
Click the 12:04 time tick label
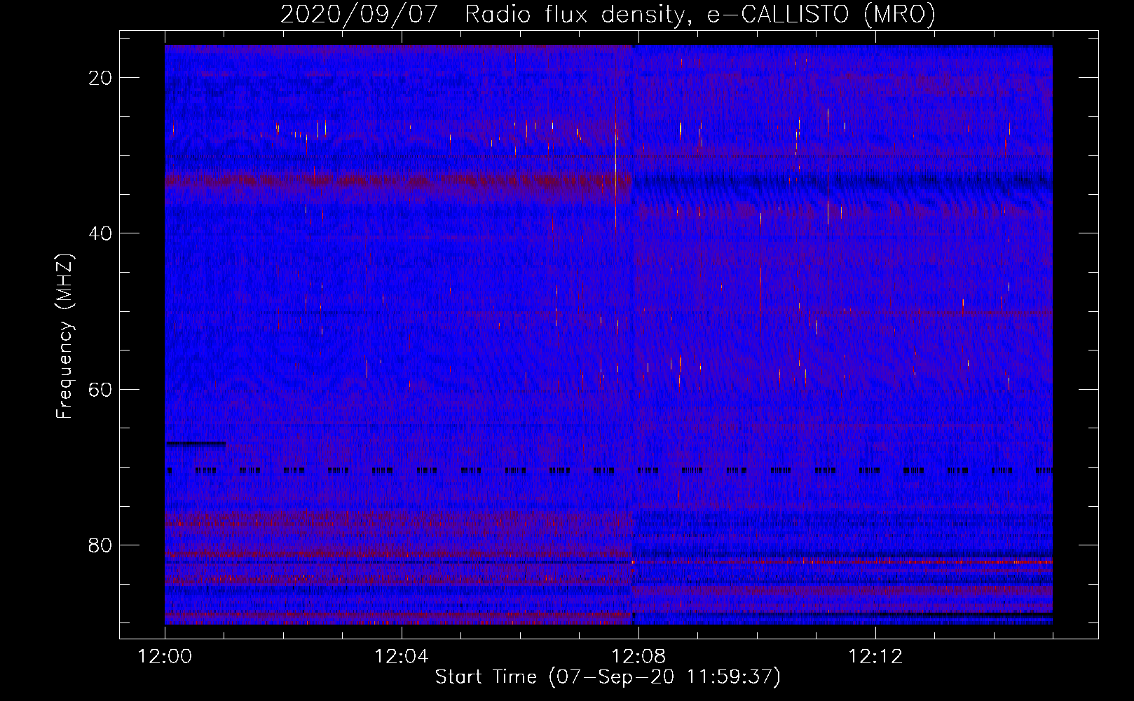click(x=402, y=657)
